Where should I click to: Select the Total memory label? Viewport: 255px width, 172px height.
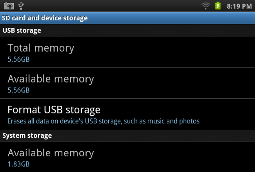41,48
